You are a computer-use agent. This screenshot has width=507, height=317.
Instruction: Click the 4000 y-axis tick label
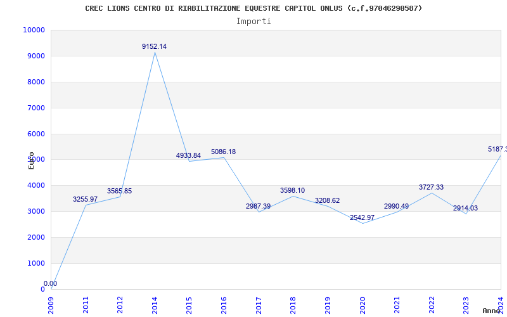pos(35,186)
